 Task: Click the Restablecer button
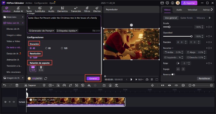point(204,78)
